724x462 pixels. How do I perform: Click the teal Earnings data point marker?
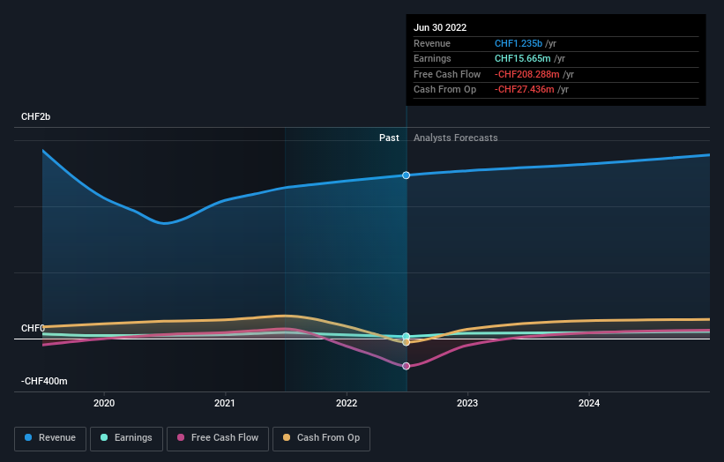point(406,336)
